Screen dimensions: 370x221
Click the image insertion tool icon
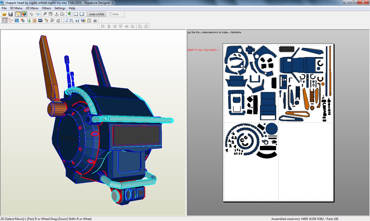40,20
